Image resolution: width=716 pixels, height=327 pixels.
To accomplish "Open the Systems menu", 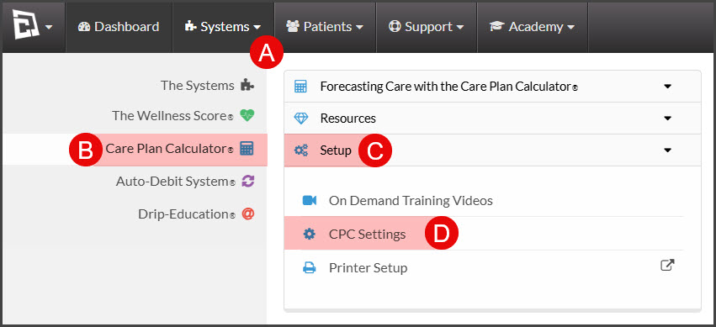I will [223, 27].
